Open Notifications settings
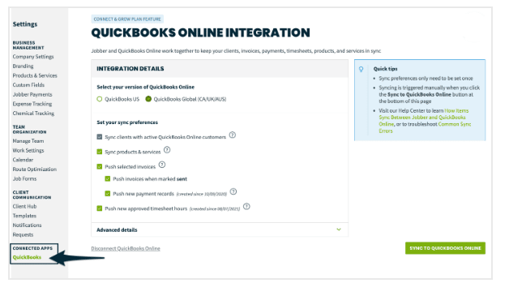 click(27, 225)
